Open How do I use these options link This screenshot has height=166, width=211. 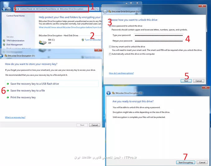click(121, 73)
